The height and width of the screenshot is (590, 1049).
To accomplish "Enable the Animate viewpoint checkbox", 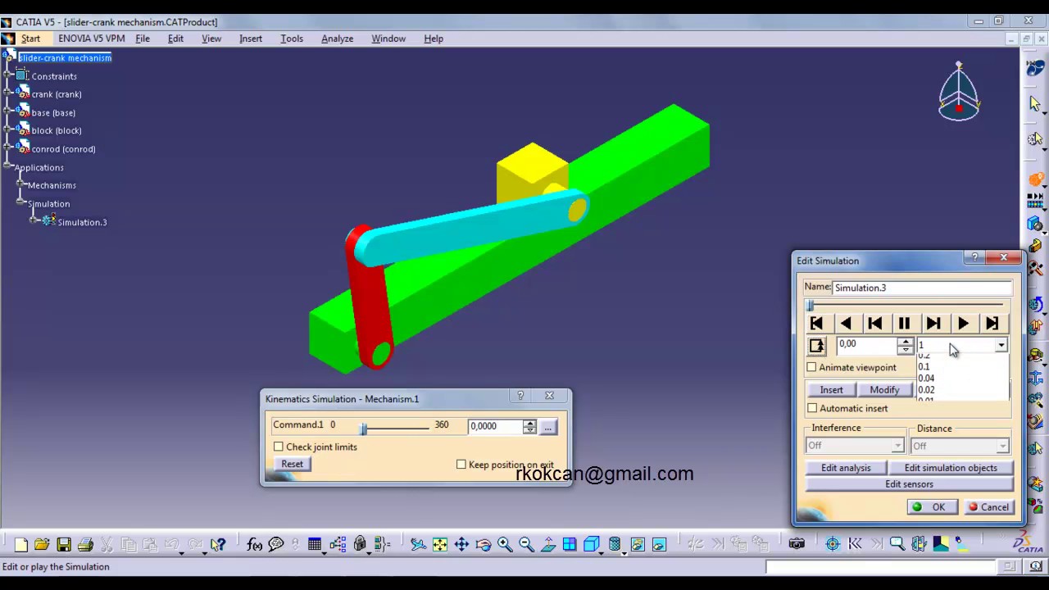I will coord(811,367).
